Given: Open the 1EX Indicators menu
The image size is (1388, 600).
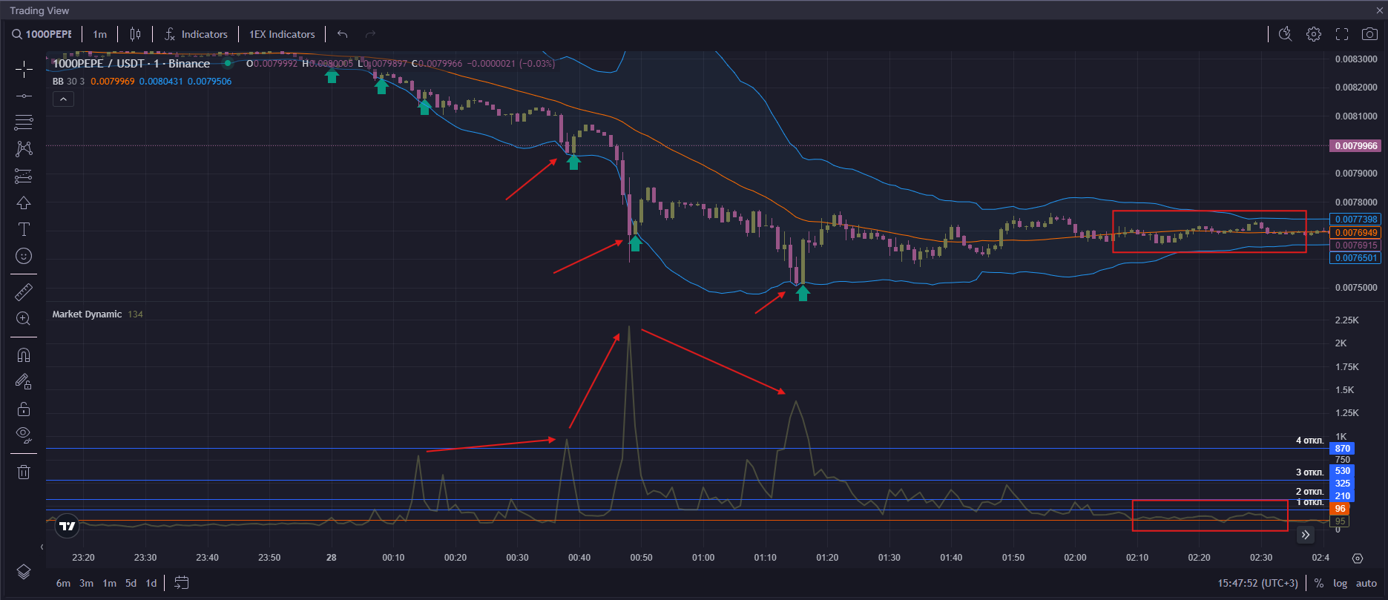Looking at the screenshot, I should click(x=282, y=34).
